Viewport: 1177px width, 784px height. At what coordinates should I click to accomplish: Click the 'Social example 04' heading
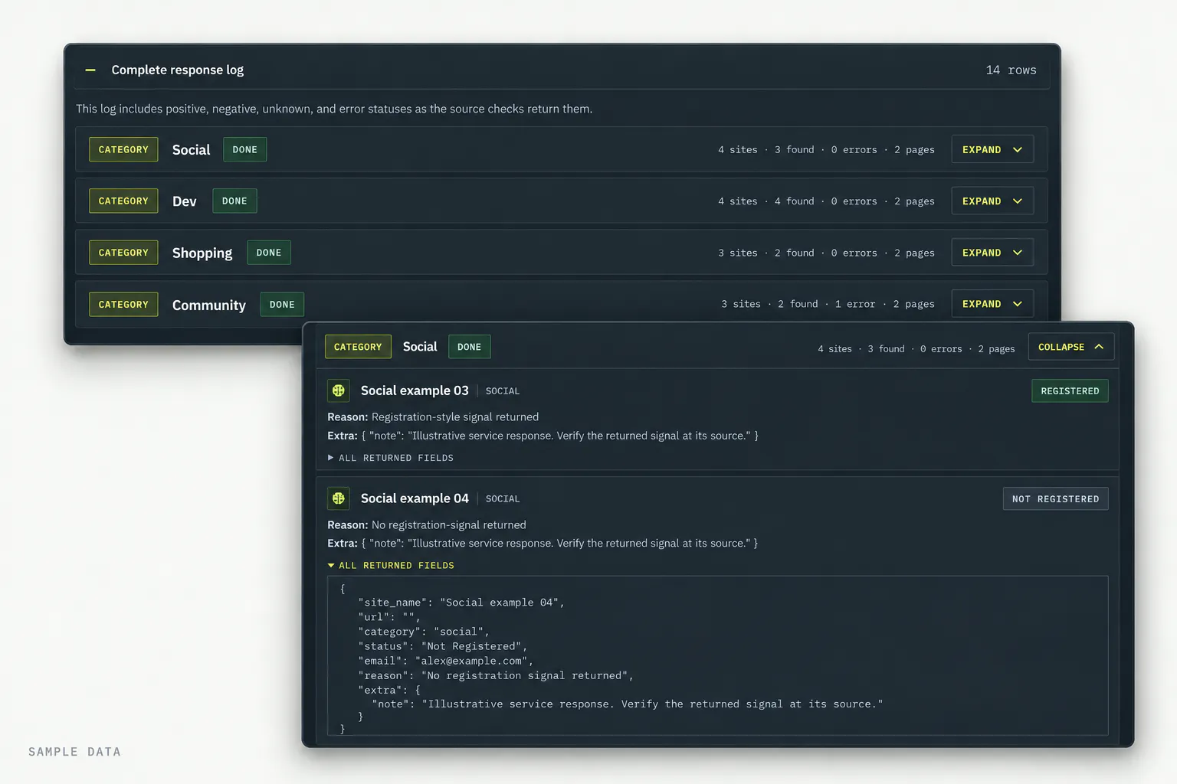[415, 498]
